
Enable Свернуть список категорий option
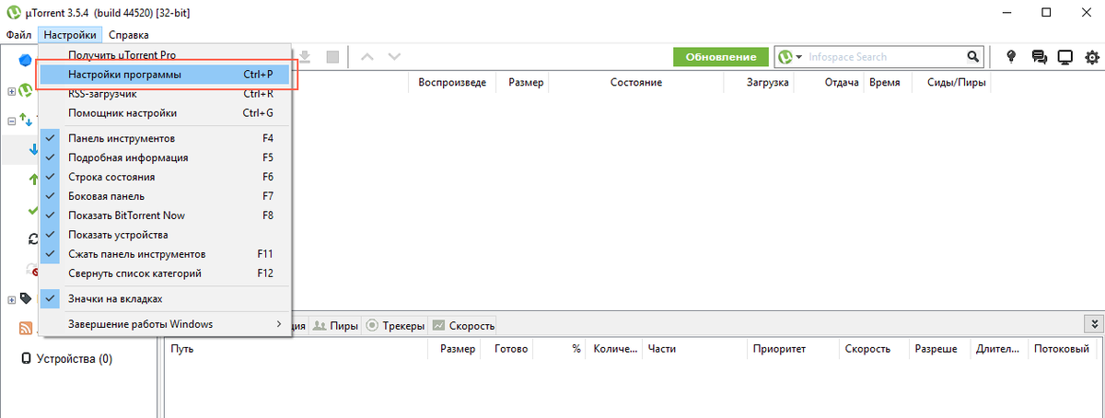point(166,273)
